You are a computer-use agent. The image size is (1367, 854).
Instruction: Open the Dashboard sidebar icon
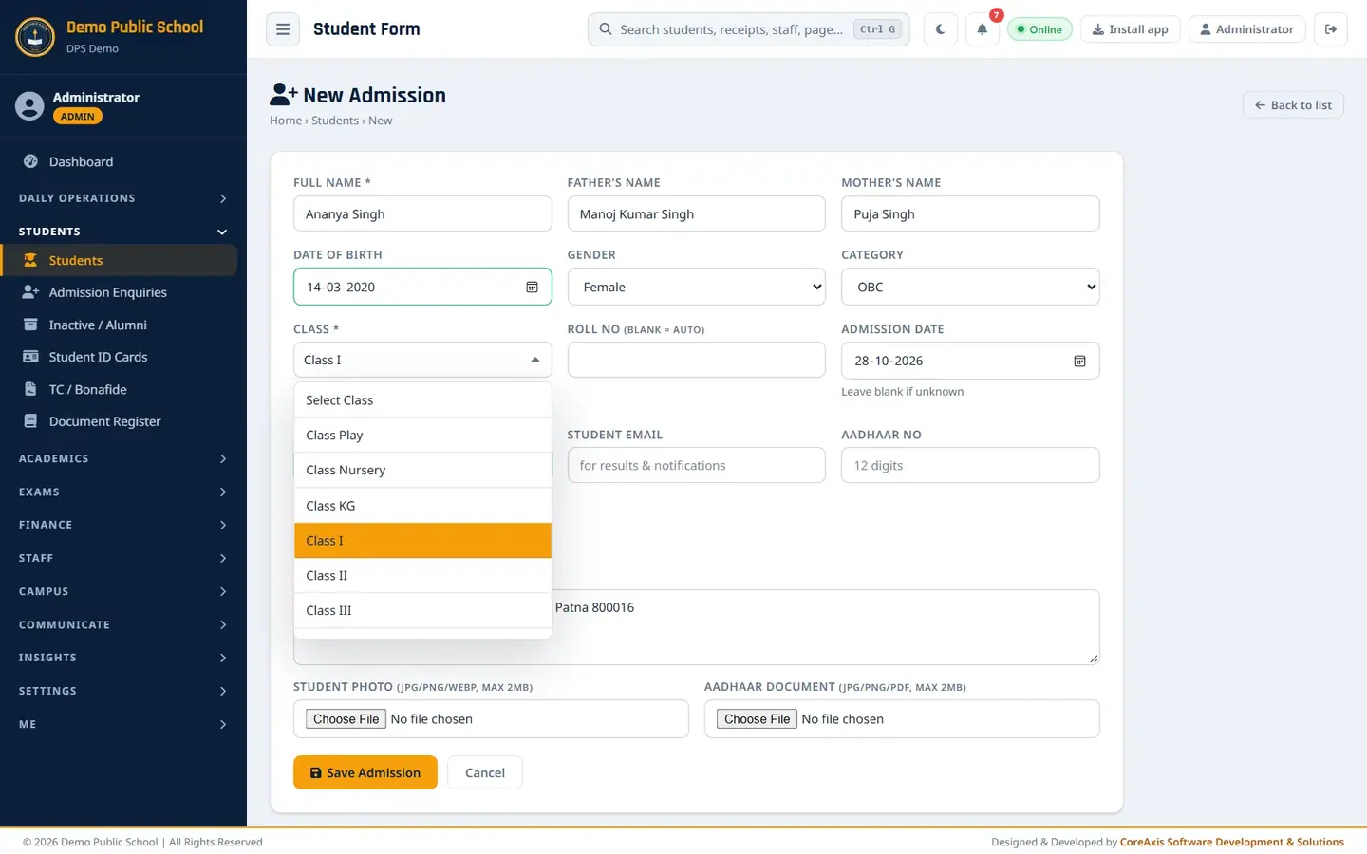pos(30,161)
